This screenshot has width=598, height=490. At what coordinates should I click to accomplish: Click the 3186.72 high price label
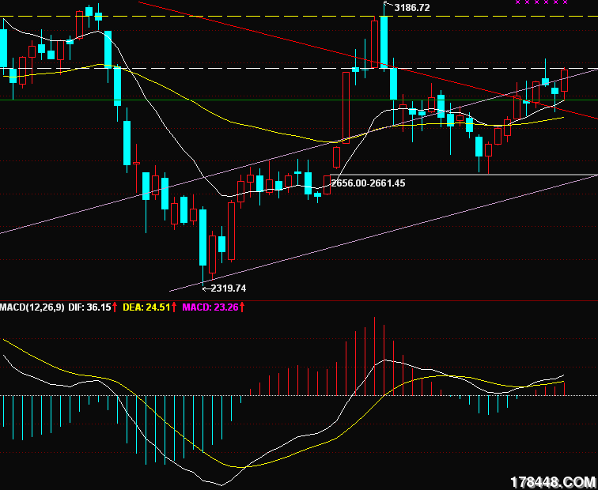click(x=412, y=8)
